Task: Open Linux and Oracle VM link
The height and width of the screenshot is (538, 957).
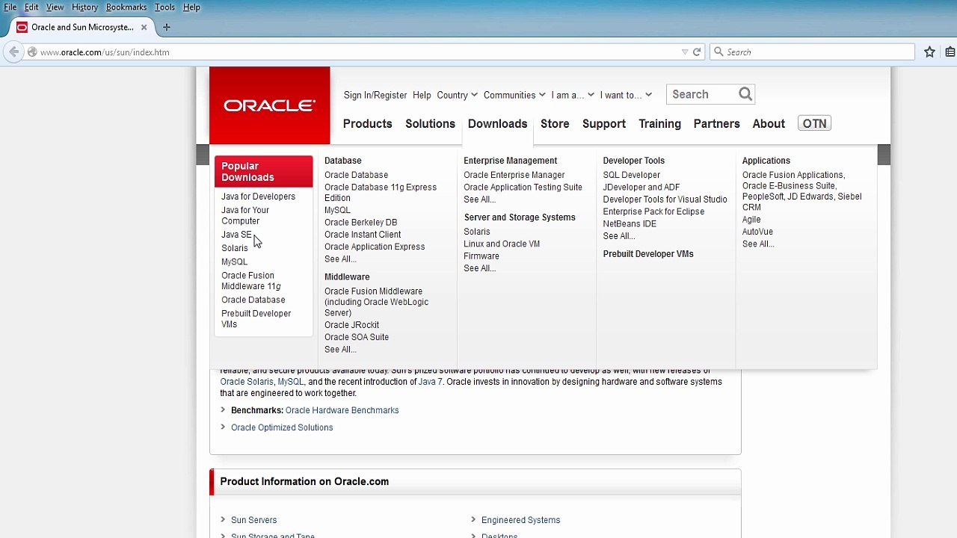Action: click(502, 244)
